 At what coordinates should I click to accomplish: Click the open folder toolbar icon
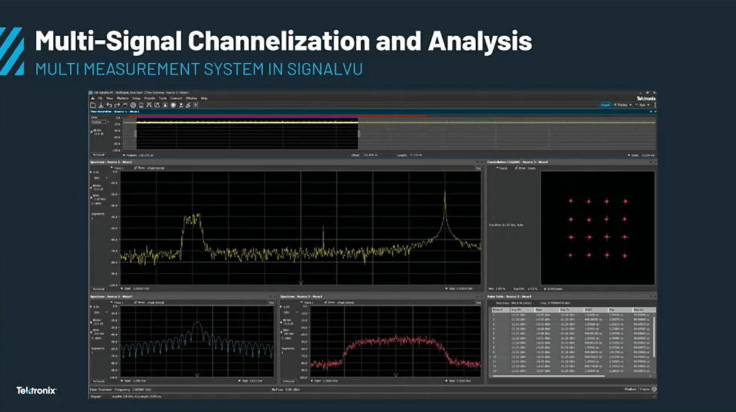click(x=93, y=105)
